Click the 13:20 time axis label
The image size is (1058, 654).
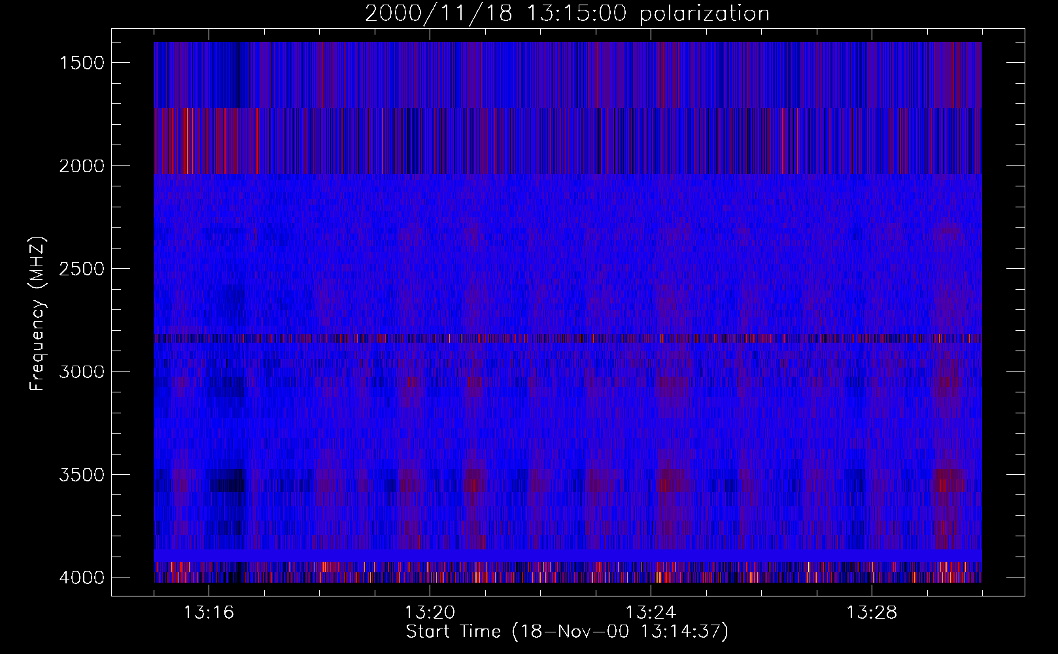tap(430, 613)
